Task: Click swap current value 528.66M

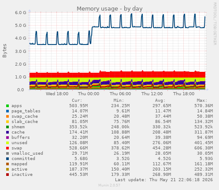Action: coord(78,148)
